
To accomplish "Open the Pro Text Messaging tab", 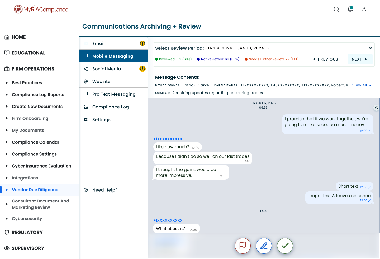I will (113, 94).
